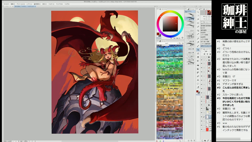The width and height of the screenshot is (252, 142).
Task: Select the Balloon tool
Action: coord(198,84)
